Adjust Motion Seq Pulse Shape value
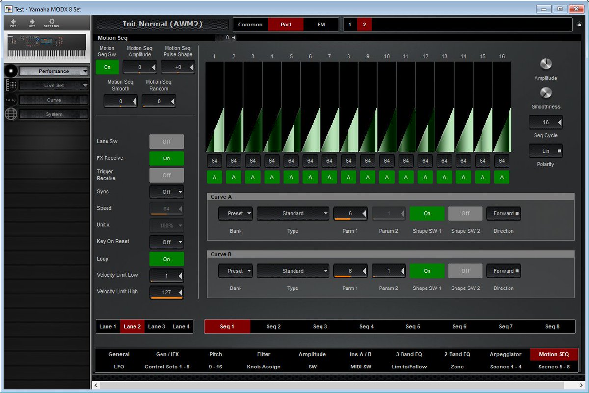Screen dimensions: 589x393 coord(178,67)
